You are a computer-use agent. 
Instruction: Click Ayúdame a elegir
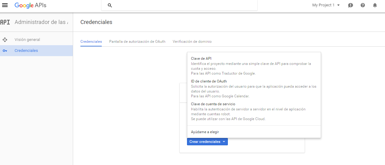coord(205,132)
